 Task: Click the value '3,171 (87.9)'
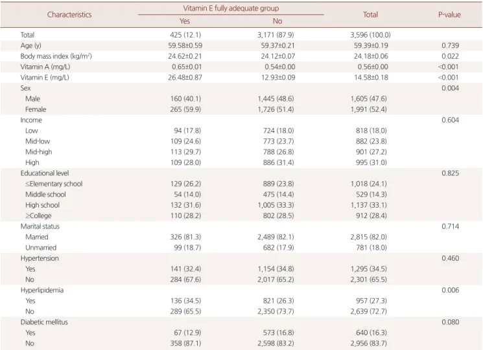click(x=276, y=35)
